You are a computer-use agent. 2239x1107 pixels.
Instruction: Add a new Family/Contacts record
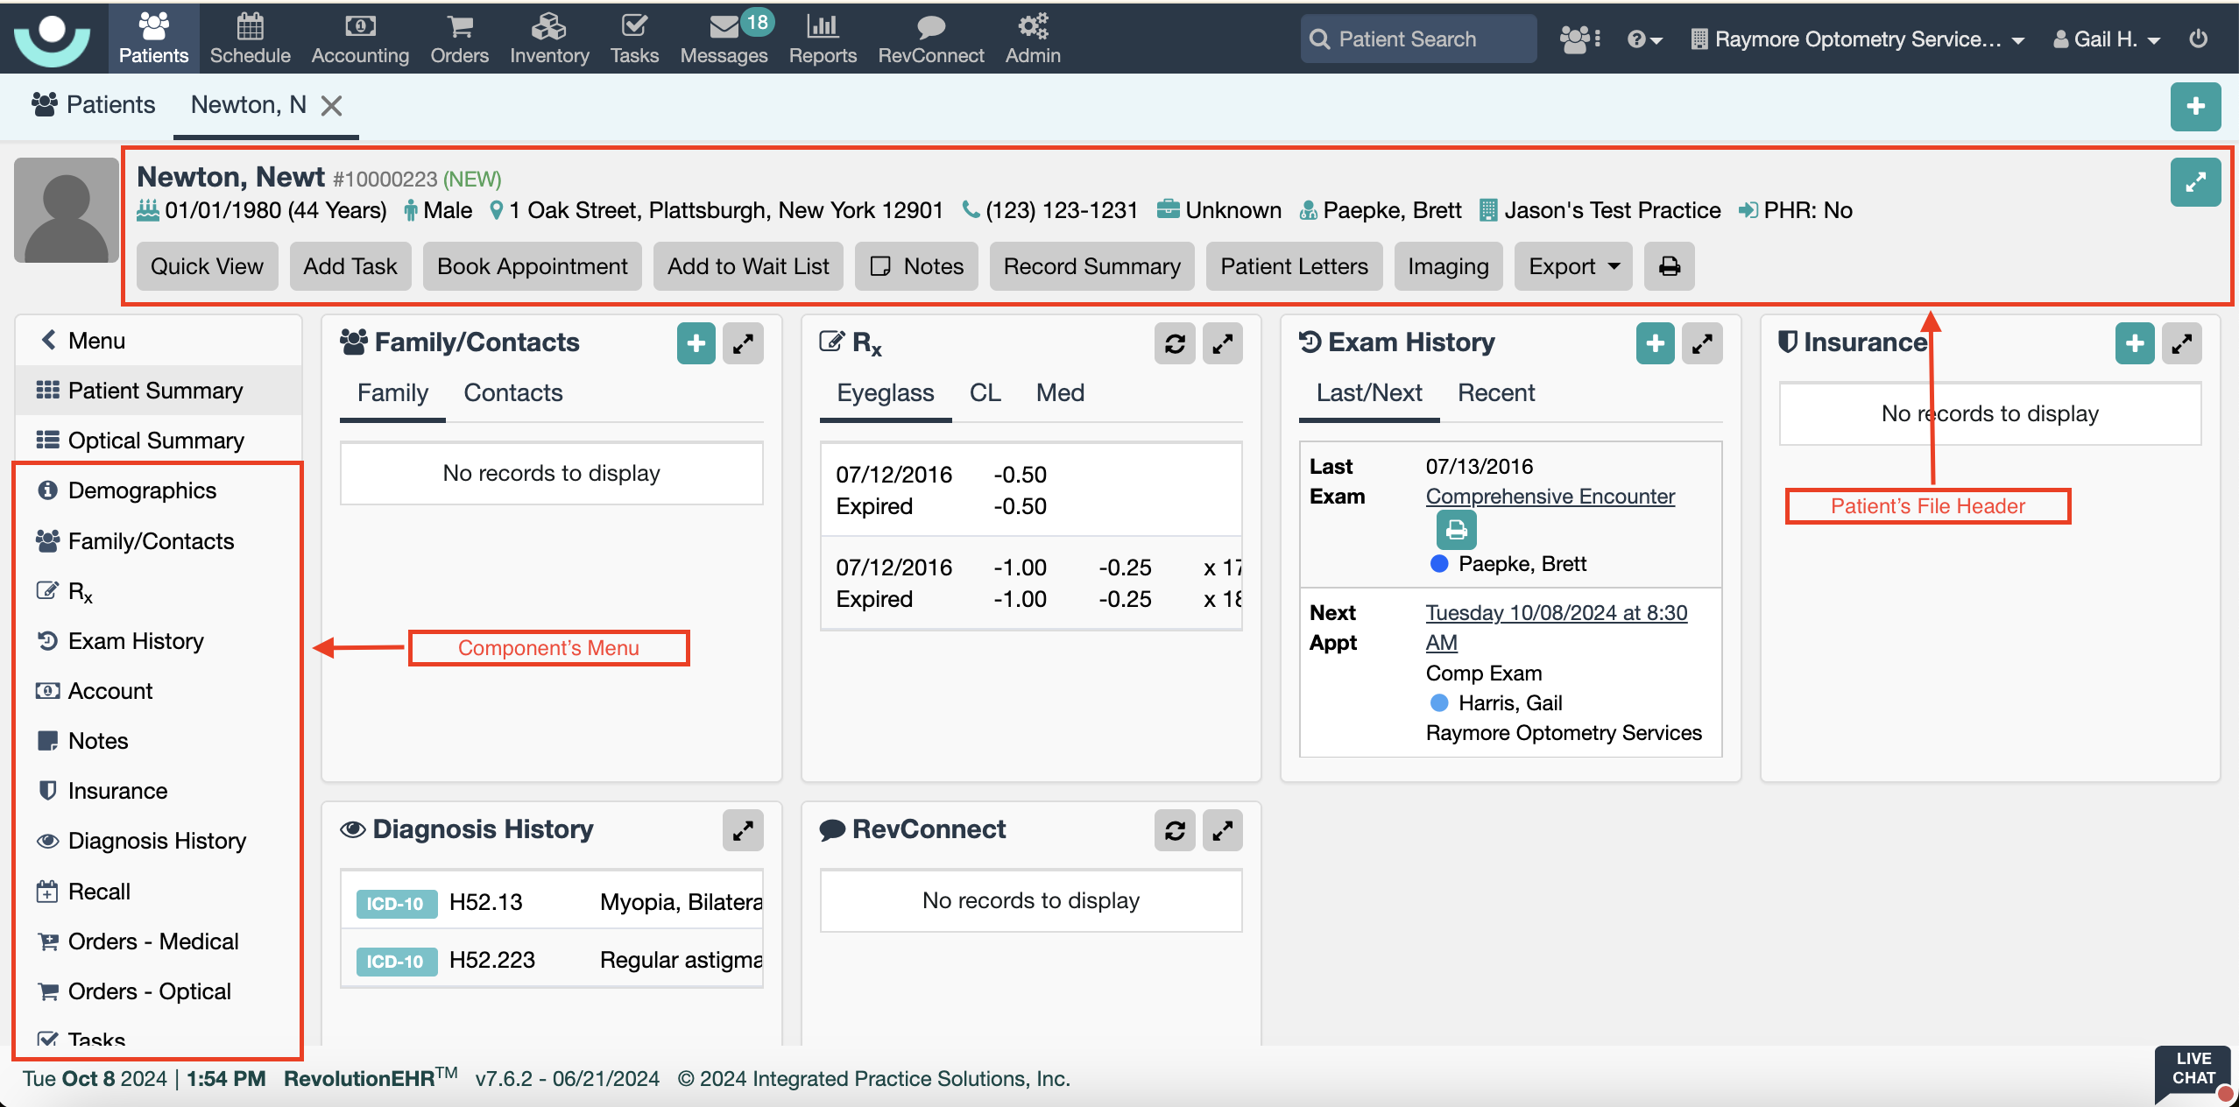[x=696, y=342]
